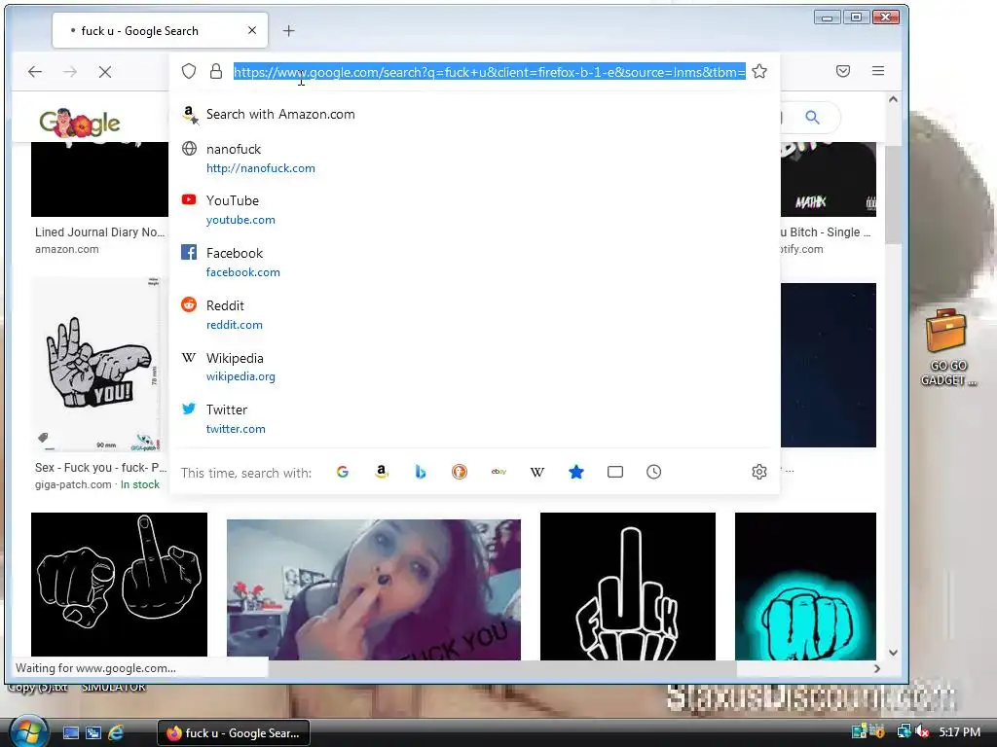Save page to Pocket

coord(843,71)
